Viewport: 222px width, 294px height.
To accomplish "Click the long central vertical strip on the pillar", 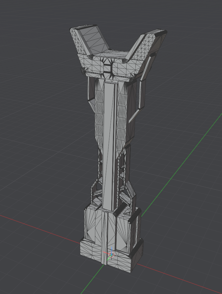I will point(108,139).
